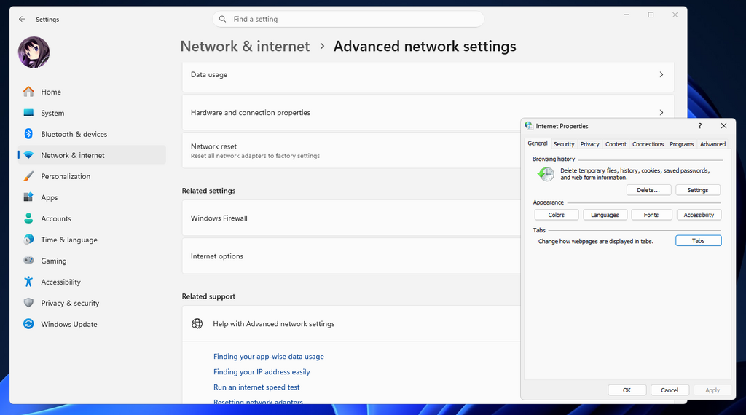Click the Gaming controller icon
Image resolution: width=746 pixels, height=415 pixels.
tap(28, 261)
